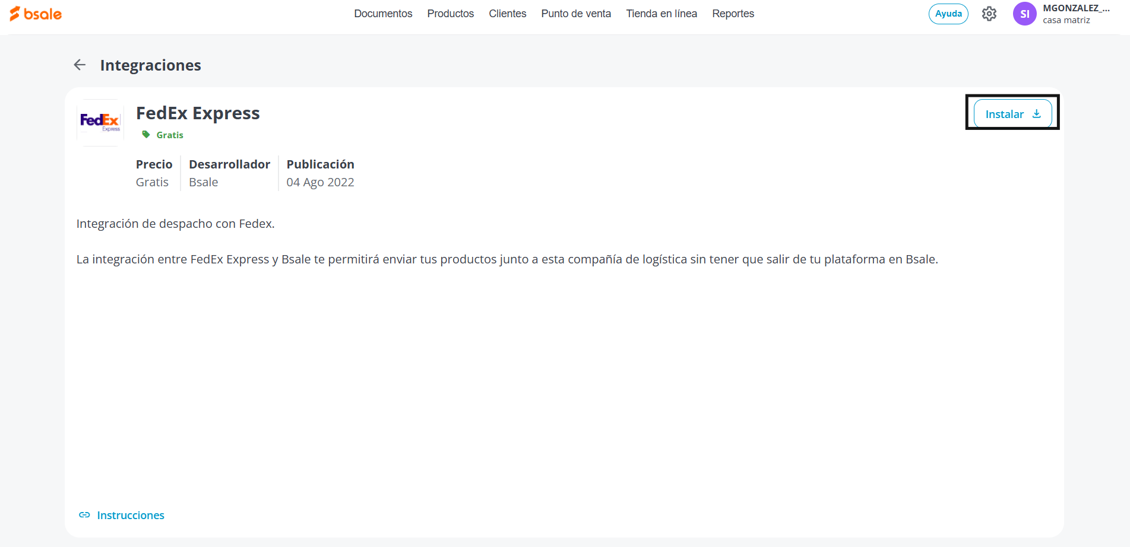Click the Gratis value under Precio
The image size is (1130, 547).
pos(152,182)
